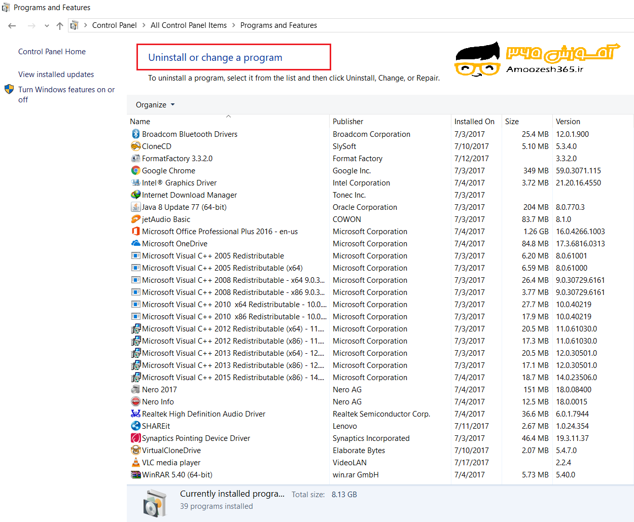Select Visual C++ 2008 Redistributable x86 row
This screenshot has width=634, height=522.
380,292
